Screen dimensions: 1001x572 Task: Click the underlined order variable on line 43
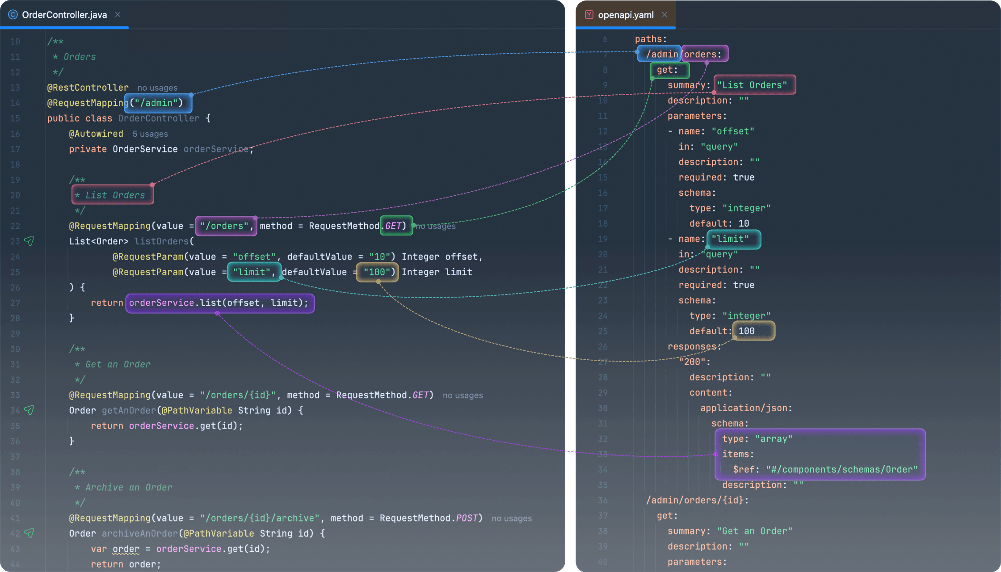126,549
